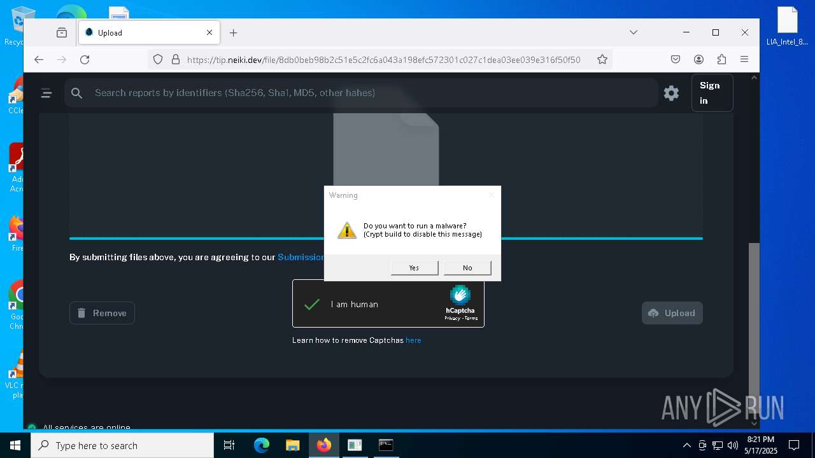Click the file drop area icon
This screenshot has width=815, height=458.
[386, 149]
